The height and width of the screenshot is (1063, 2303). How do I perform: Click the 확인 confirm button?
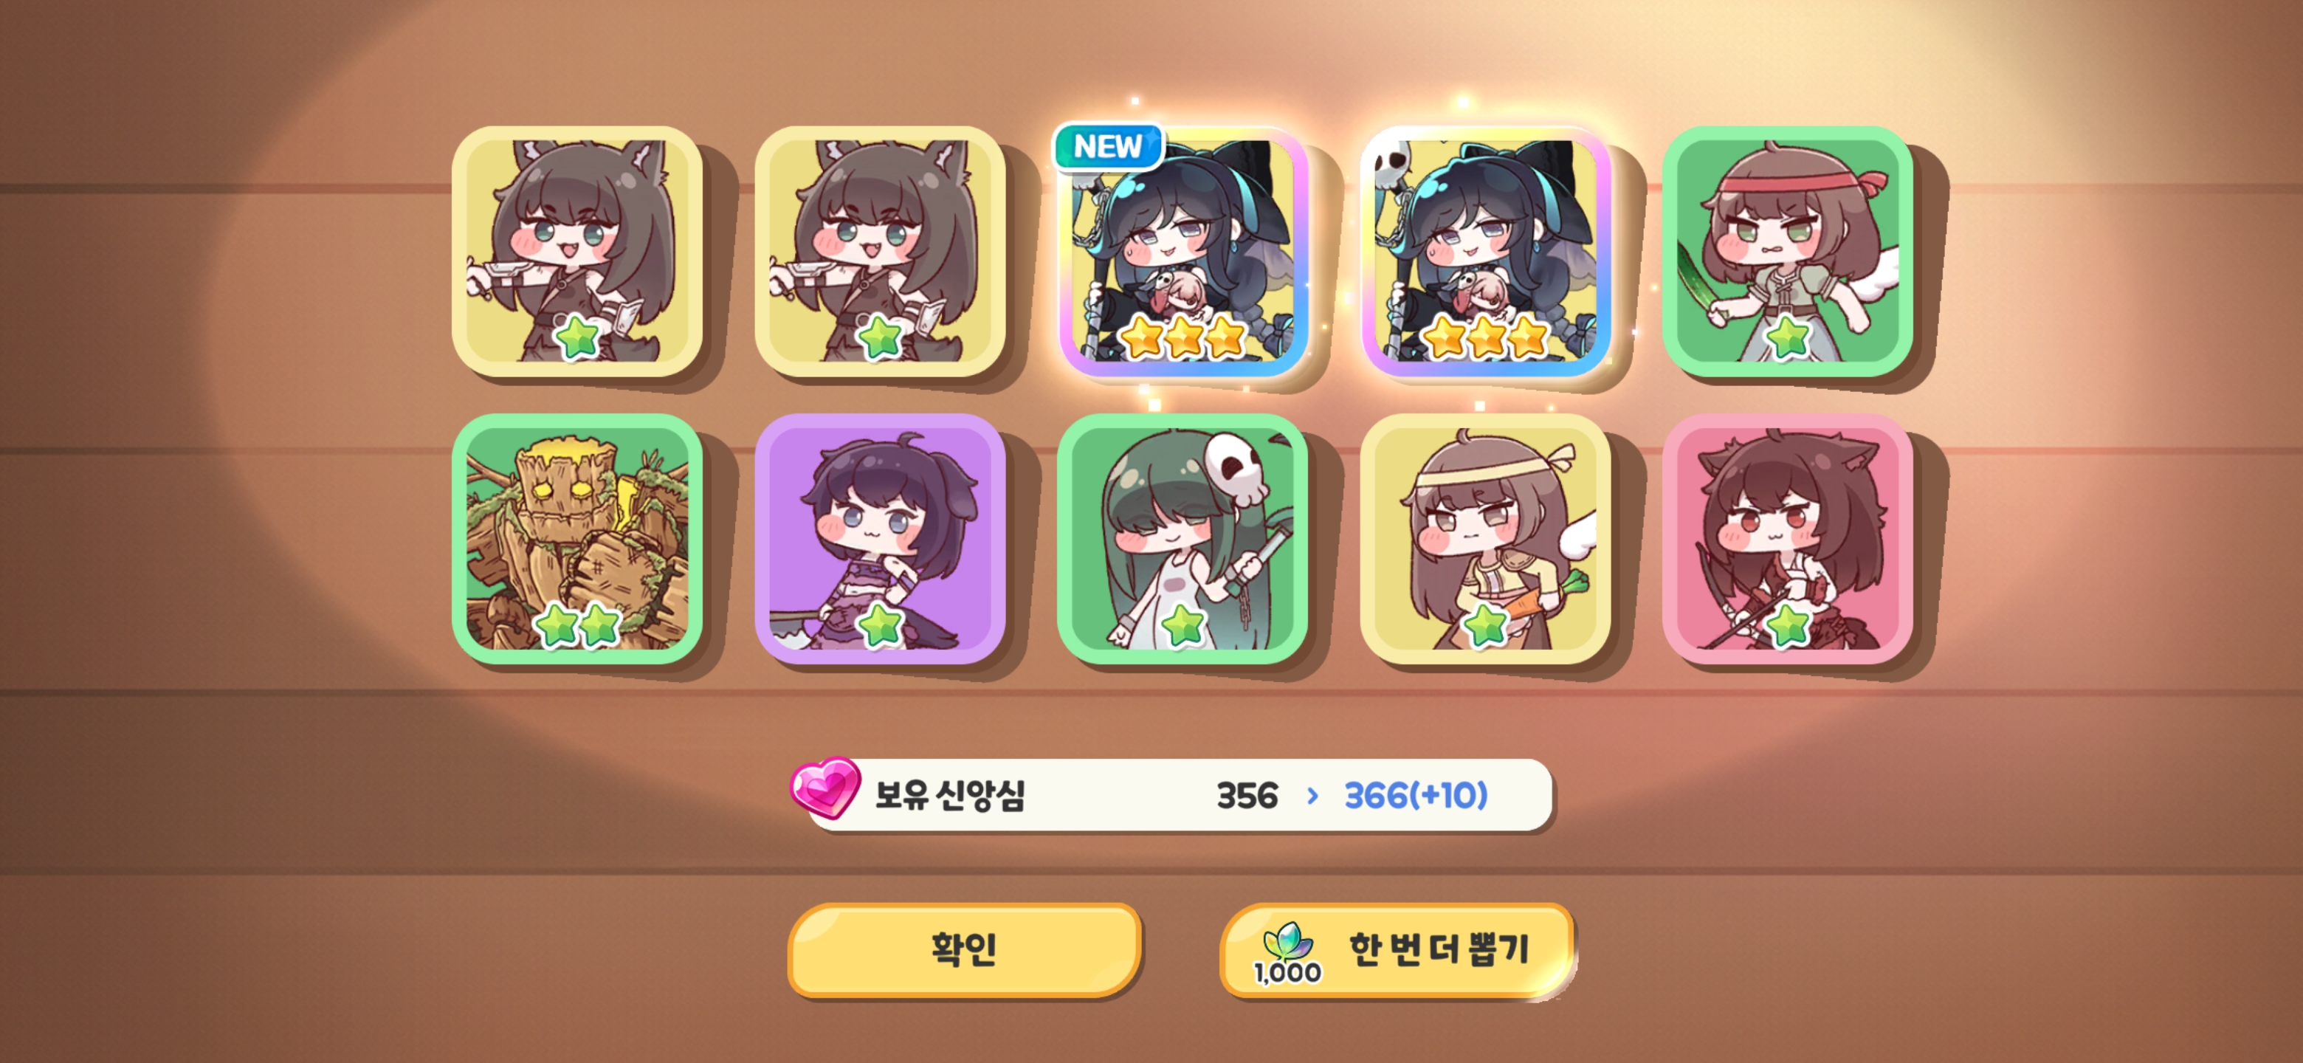point(964,949)
